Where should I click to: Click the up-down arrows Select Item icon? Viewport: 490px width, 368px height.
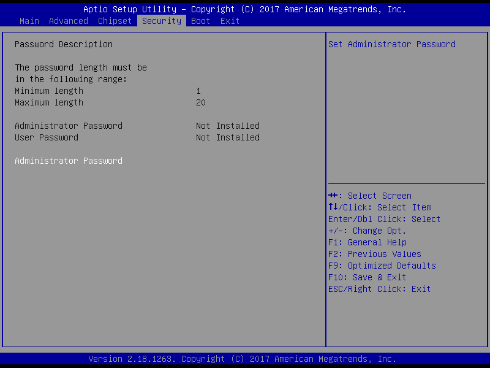pyautogui.click(x=333, y=207)
